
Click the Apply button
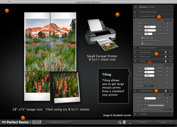point(164,122)
